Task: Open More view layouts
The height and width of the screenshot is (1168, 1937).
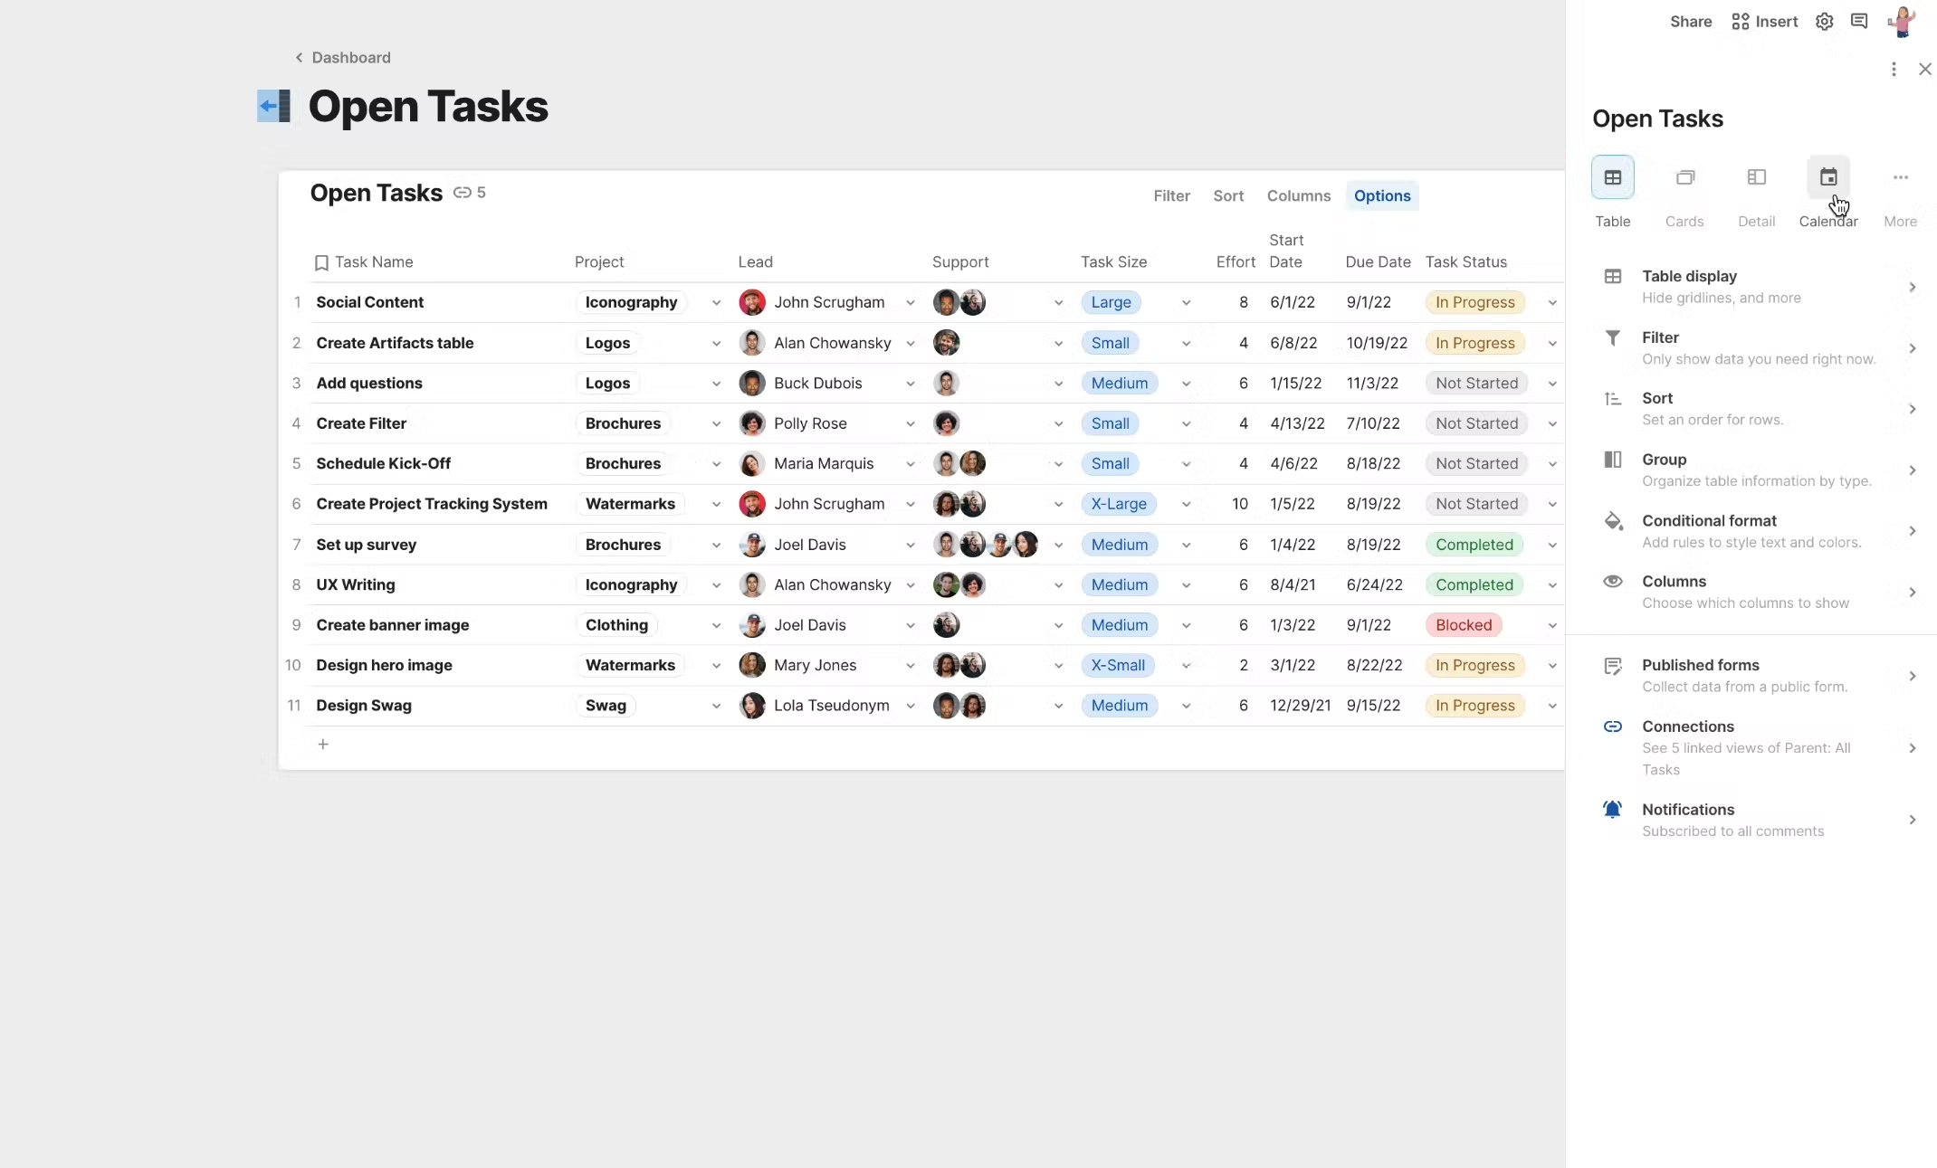Action: (x=1900, y=178)
